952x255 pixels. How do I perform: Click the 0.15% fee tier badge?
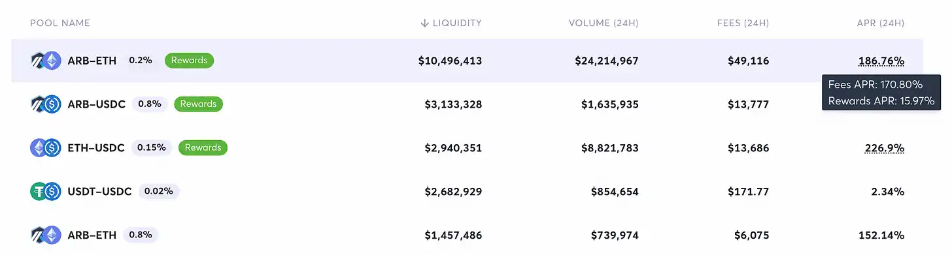pyautogui.click(x=152, y=148)
